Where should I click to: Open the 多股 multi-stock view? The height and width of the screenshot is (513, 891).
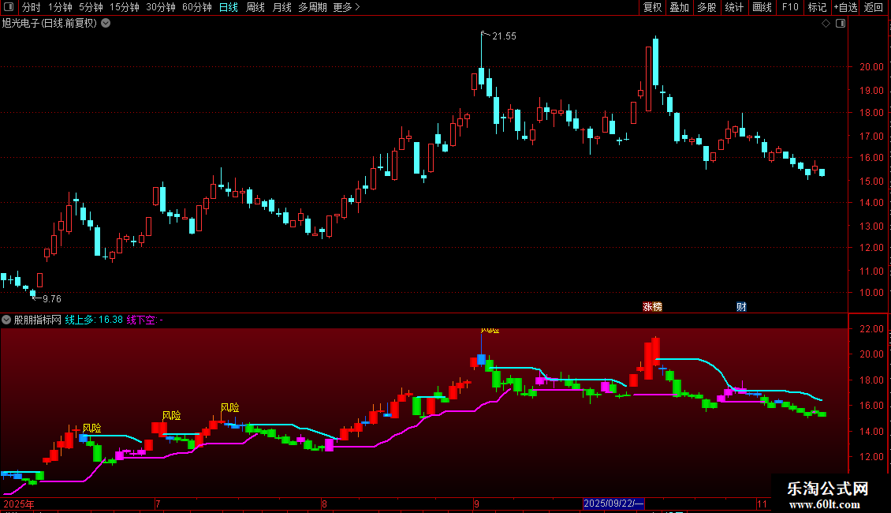(x=706, y=7)
